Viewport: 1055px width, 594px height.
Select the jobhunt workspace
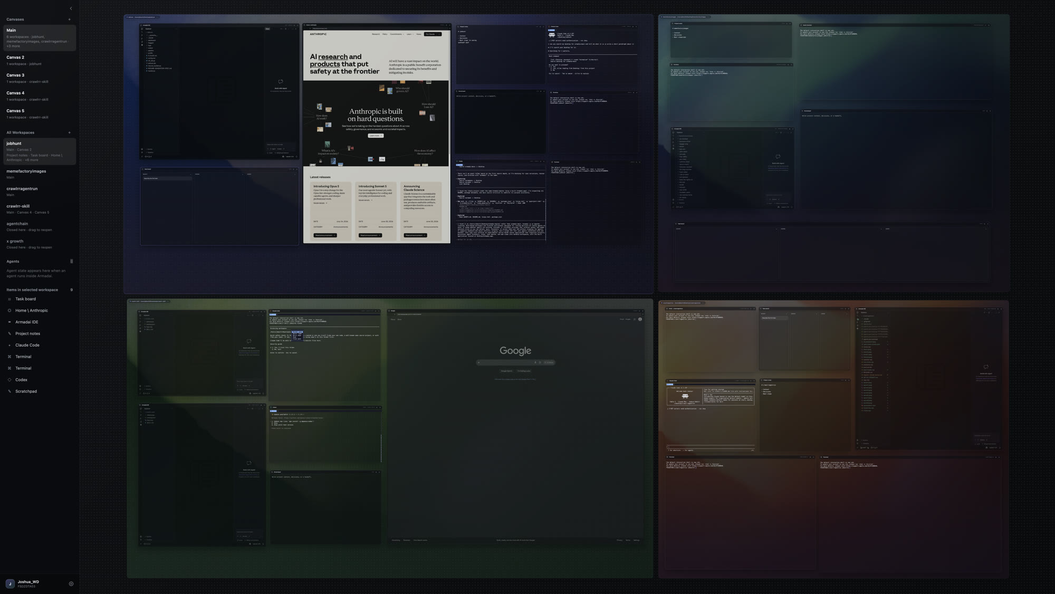[40, 151]
